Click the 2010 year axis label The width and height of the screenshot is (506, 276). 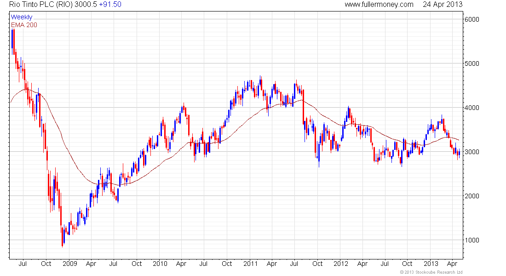coord(160,264)
